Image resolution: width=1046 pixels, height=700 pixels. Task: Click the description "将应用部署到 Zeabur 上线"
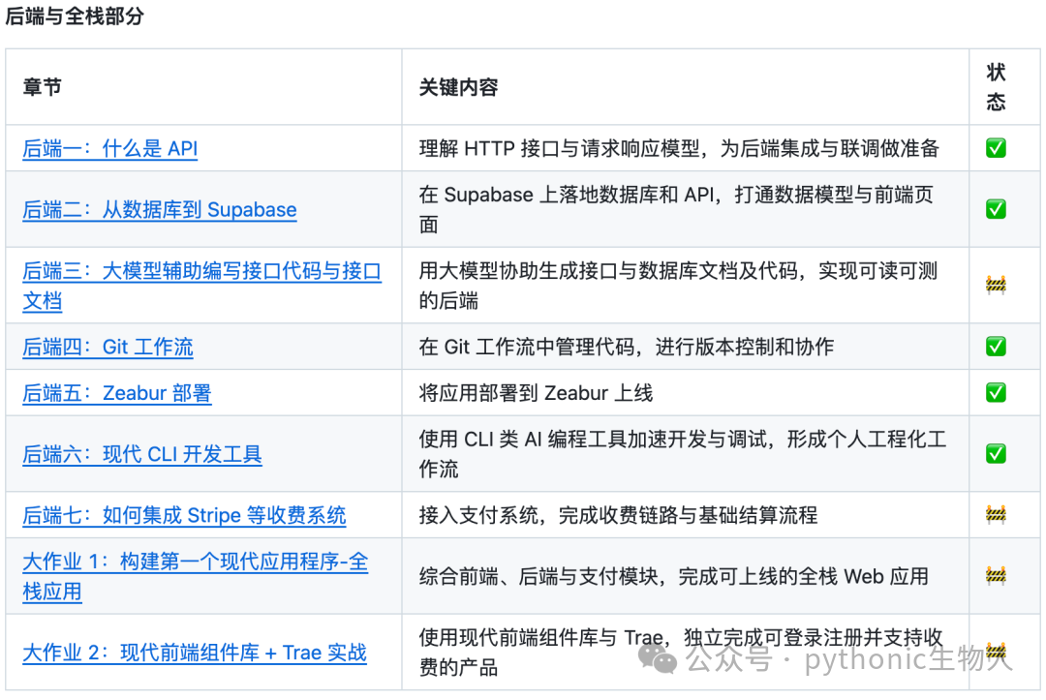coord(536,393)
